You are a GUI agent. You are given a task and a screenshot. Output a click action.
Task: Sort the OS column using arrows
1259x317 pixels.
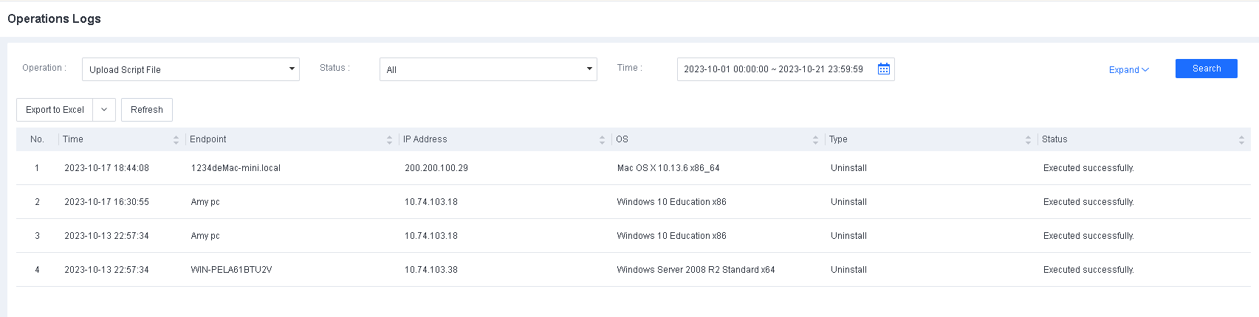tap(815, 139)
